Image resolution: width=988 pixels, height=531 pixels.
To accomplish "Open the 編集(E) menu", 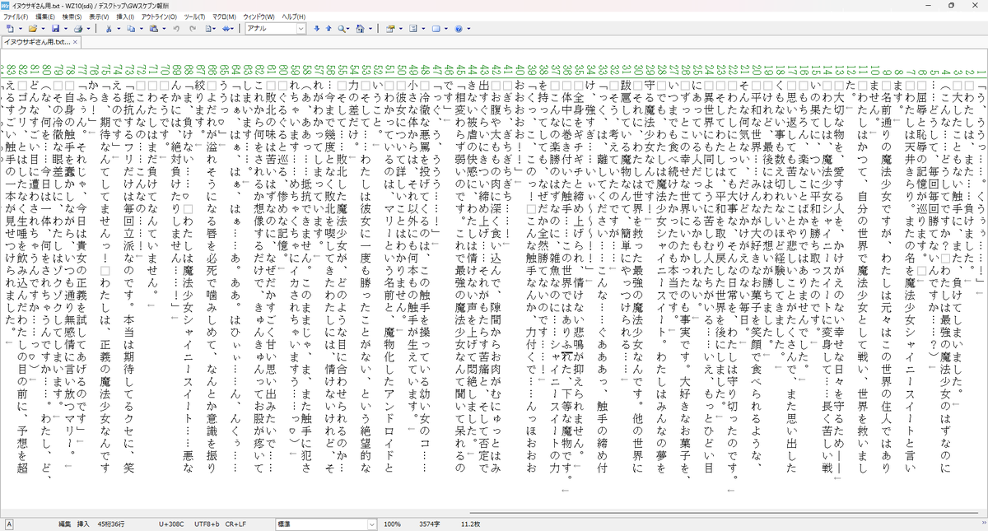I will 44,16.
